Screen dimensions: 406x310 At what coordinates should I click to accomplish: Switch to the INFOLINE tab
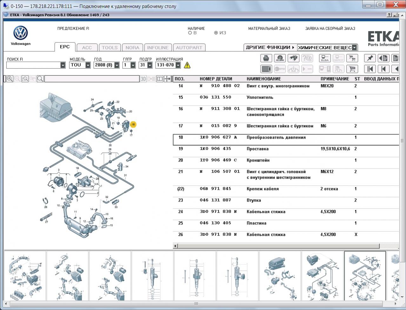click(x=158, y=48)
